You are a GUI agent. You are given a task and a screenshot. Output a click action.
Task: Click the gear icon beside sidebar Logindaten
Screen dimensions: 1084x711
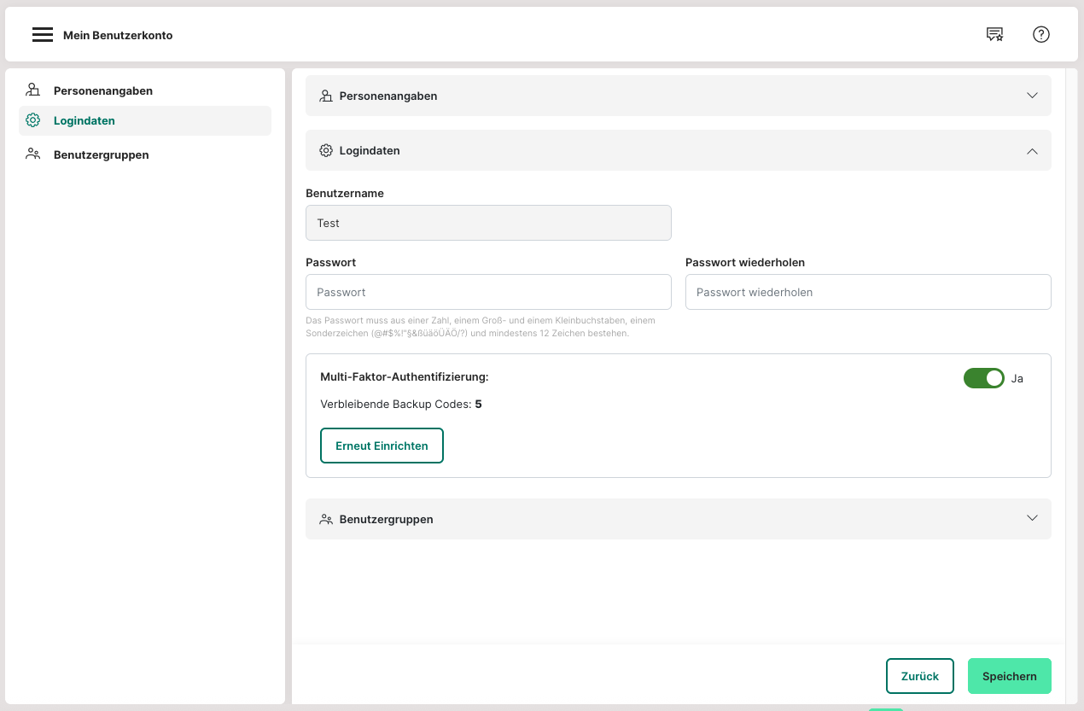[x=33, y=120]
